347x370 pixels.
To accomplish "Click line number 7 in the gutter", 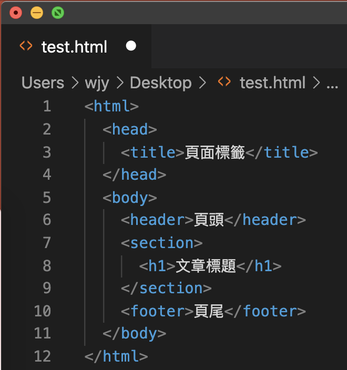I will pos(47,243).
